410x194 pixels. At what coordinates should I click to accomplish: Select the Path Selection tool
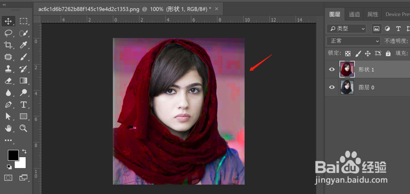tap(8, 117)
